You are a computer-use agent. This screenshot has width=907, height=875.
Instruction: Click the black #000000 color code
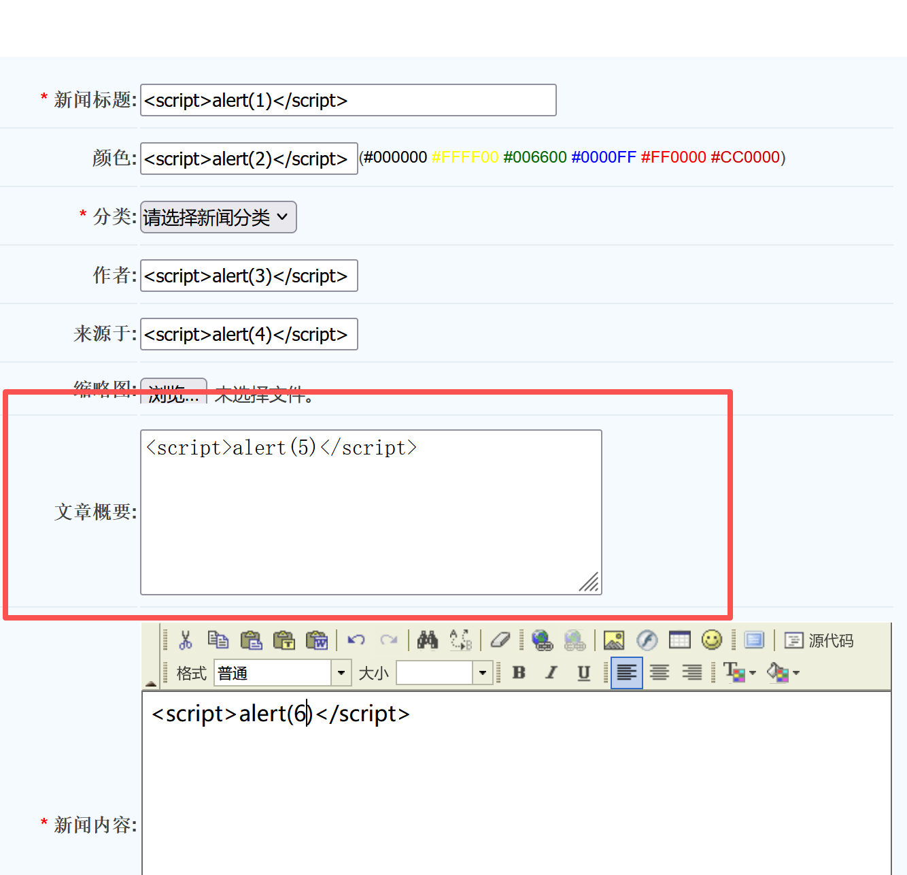(395, 157)
